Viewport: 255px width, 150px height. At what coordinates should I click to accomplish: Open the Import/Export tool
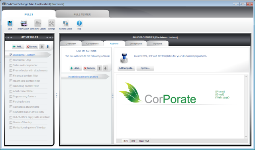coord(24,24)
